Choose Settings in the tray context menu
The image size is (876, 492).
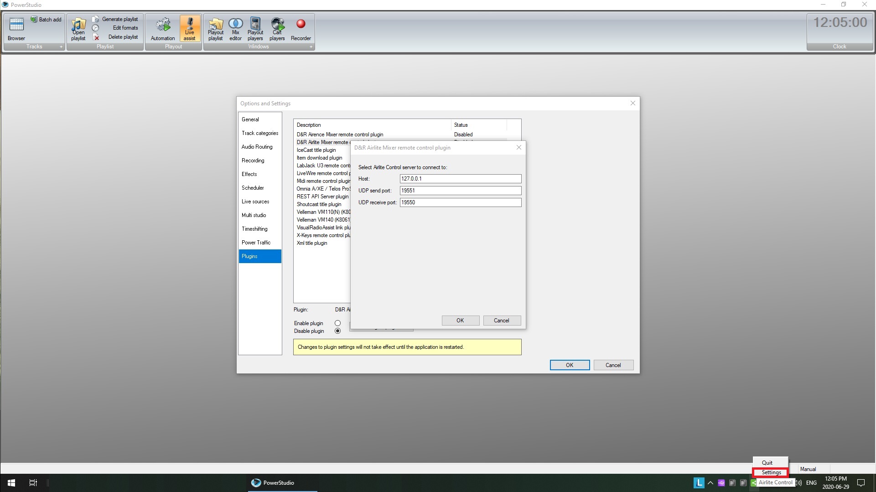pyautogui.click(x=771, y=472)
